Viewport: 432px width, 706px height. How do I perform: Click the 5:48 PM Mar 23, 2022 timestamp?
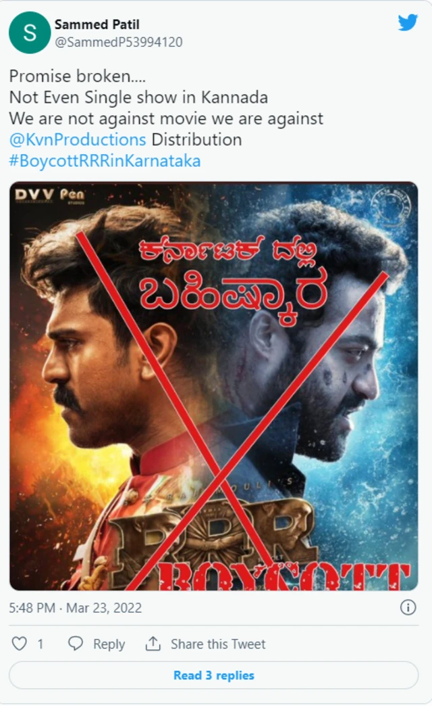(x=75, y=608)
